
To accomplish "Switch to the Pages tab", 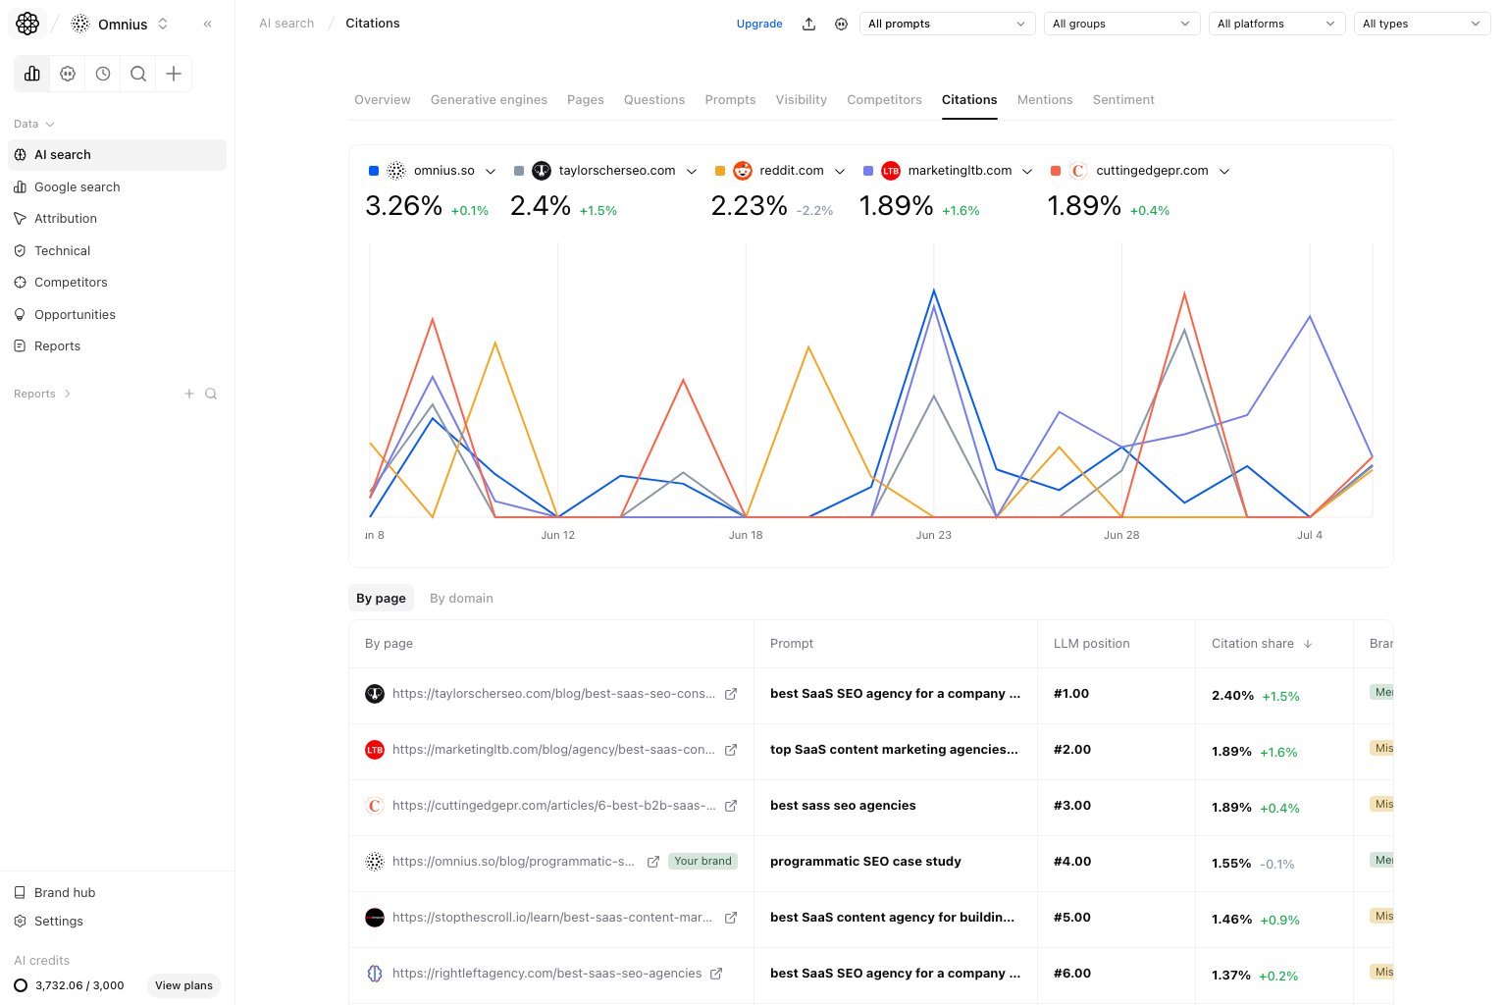I will click(586, 100).
